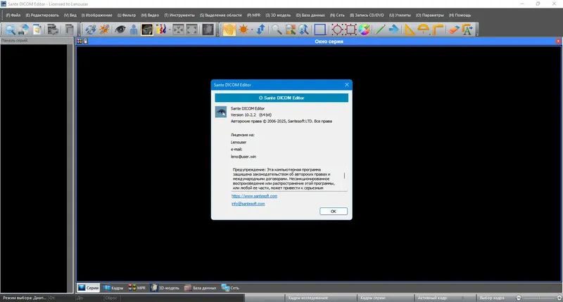This screenshot has height=302, width=563.
Task: Select the green line measurement tool
Action: [380, 29]
